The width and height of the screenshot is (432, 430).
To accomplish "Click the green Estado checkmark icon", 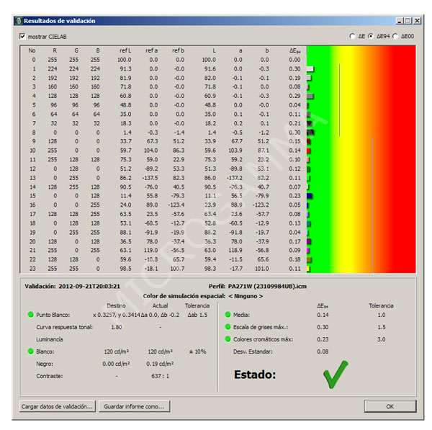I will click(335, 375).
